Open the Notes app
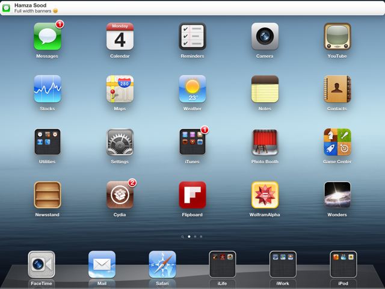385x289 pixels. click(x=265, y=89)
